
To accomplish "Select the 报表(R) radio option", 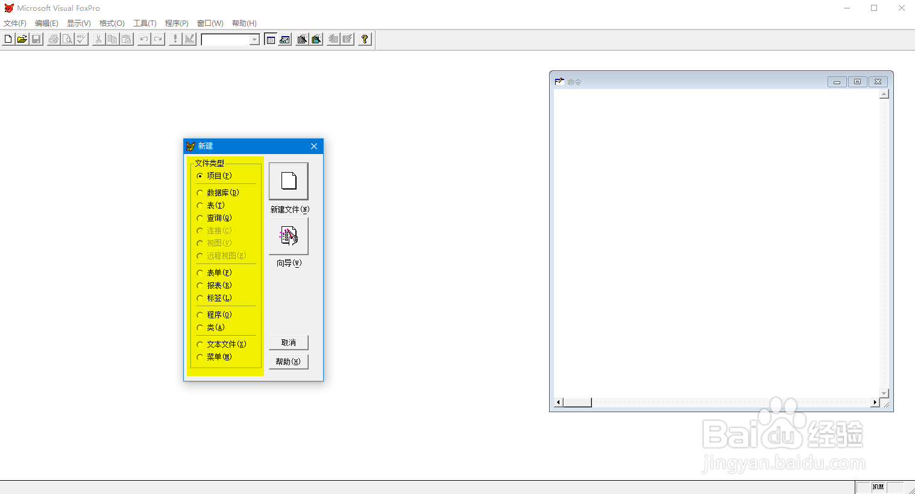I will coord(215,285).
